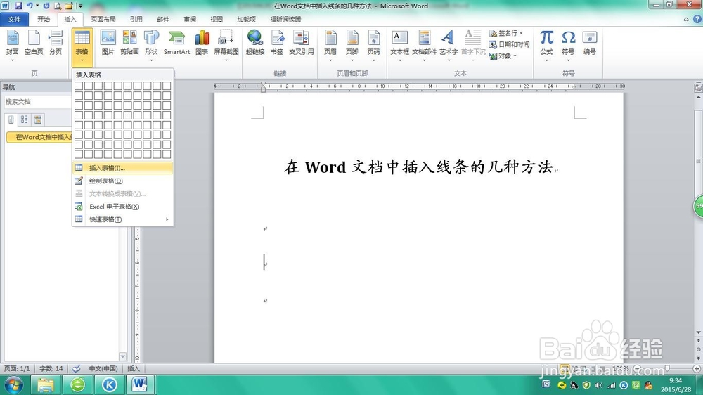Click the Search Document (搜索文档) field

point(38,102)
